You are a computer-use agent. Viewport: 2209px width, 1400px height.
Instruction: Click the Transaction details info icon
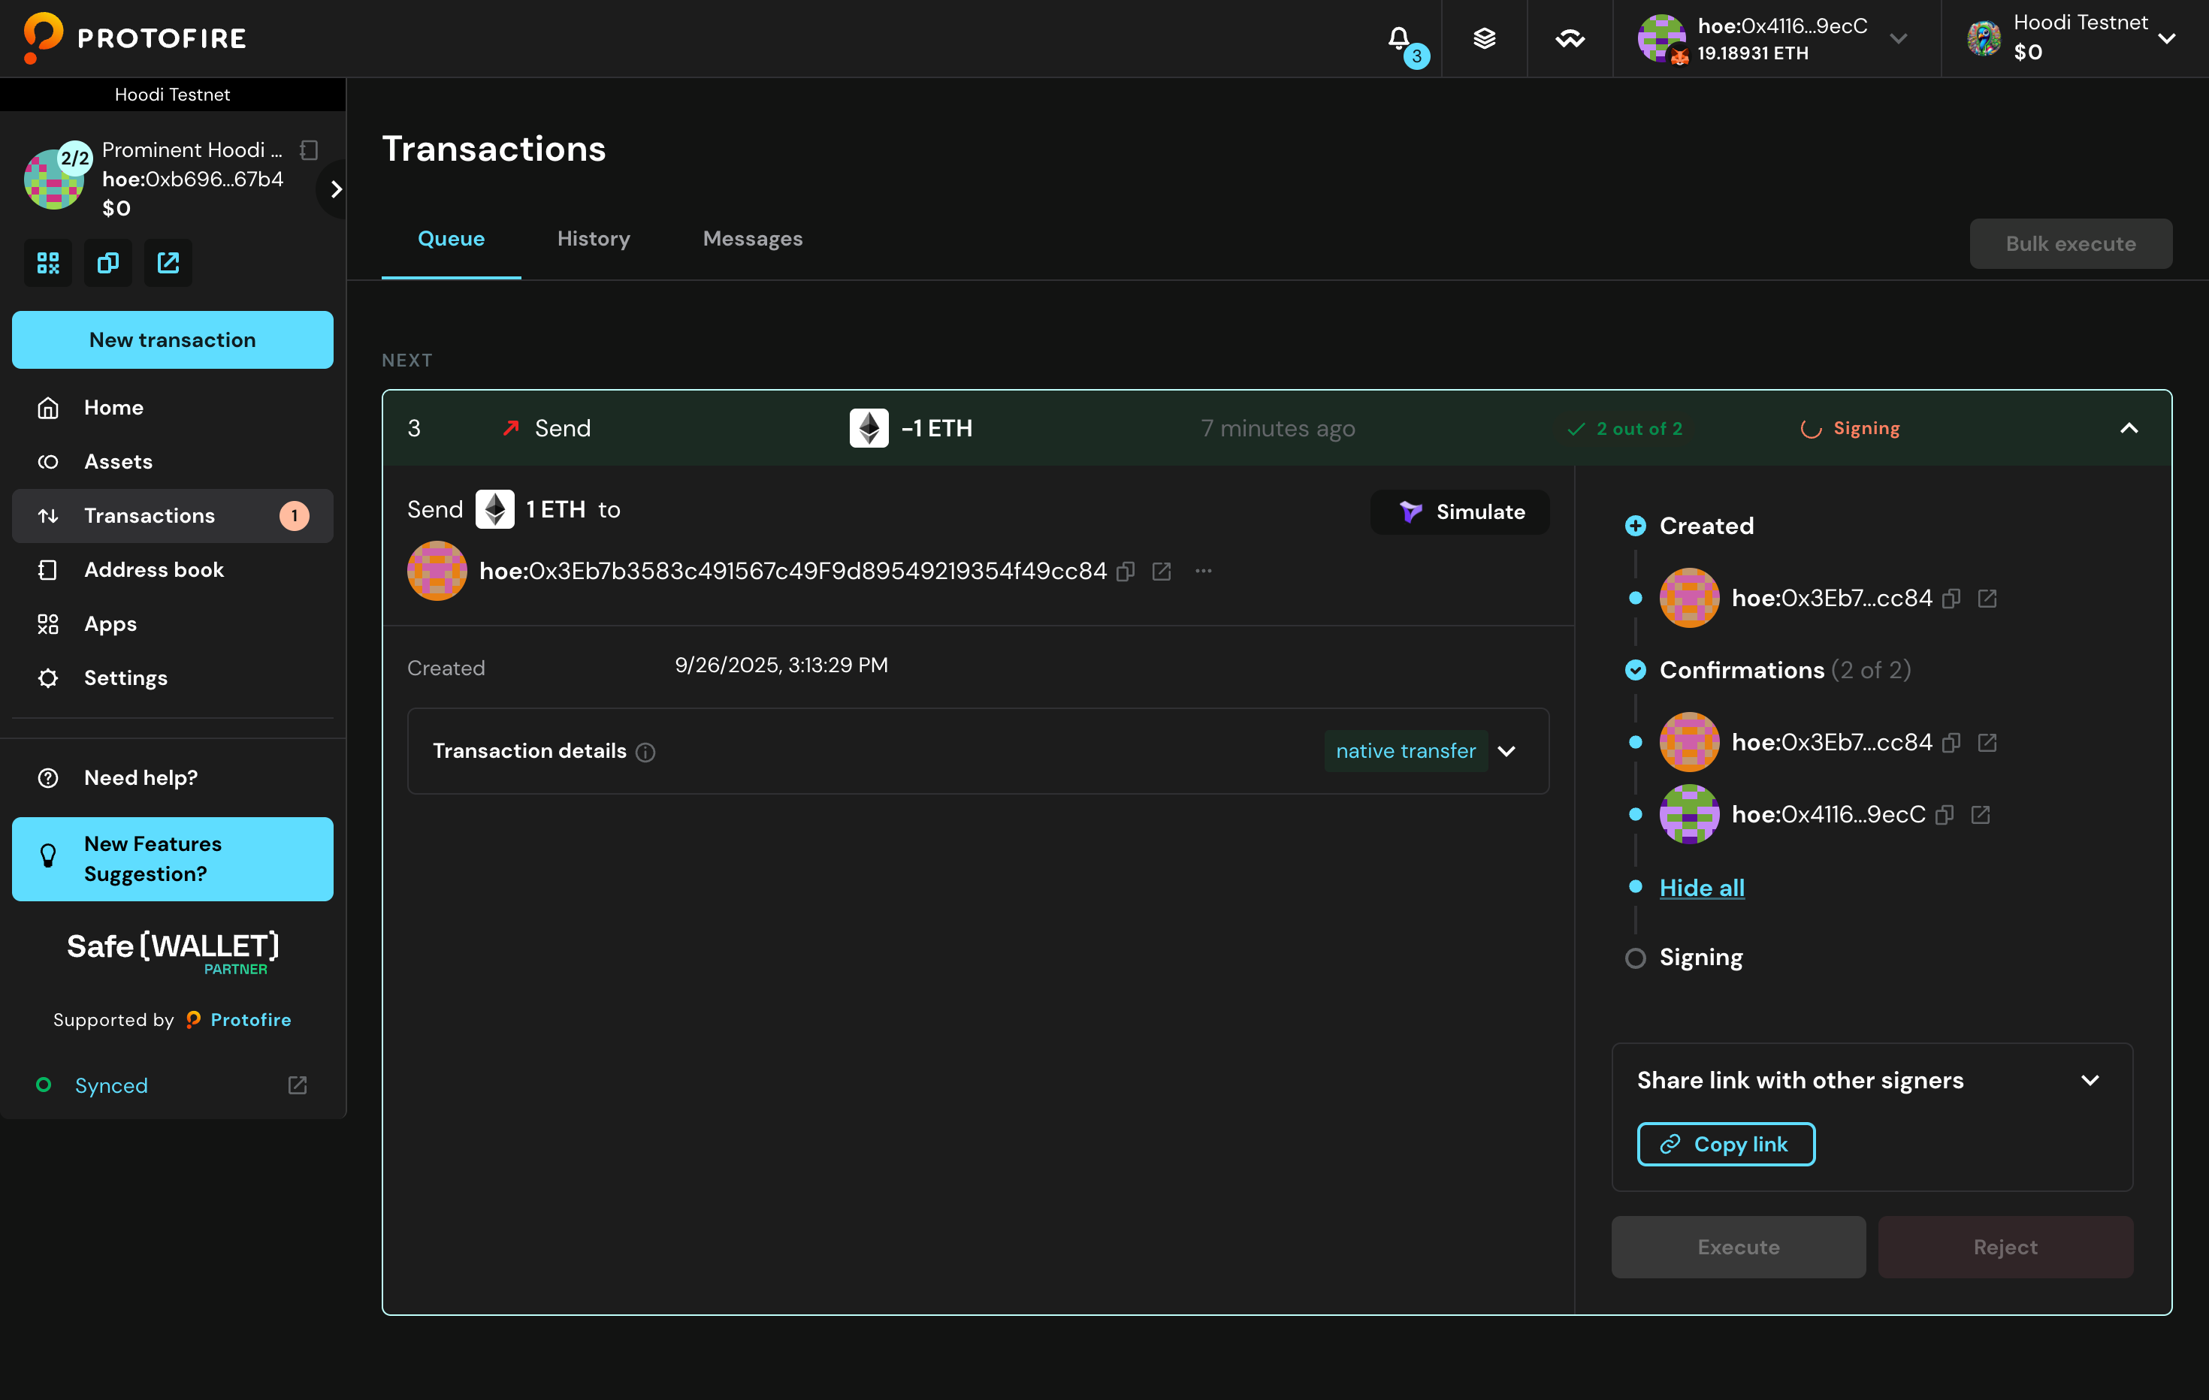[646, 752]
